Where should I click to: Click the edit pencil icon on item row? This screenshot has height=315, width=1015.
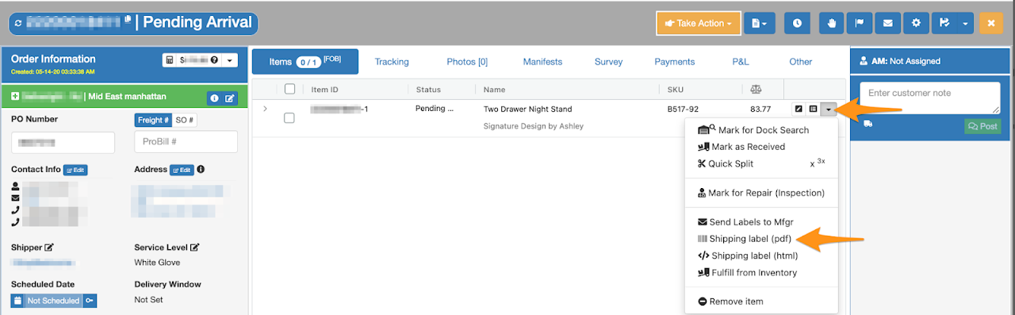[799, 109]
